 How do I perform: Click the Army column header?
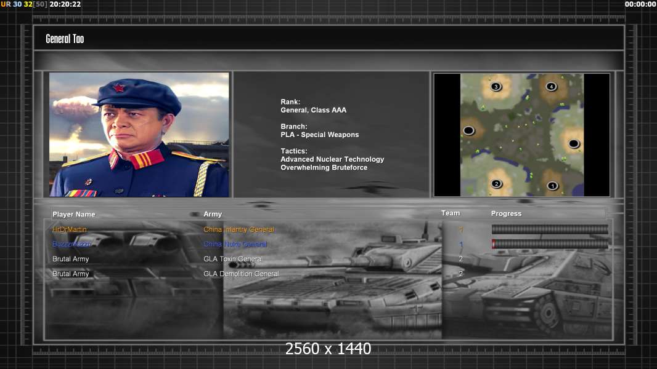(213, 214)
